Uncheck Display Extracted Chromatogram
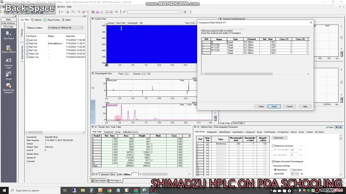The height and width of the screenshot is (194, 346). pyautogui.click(x=273, y=161)
